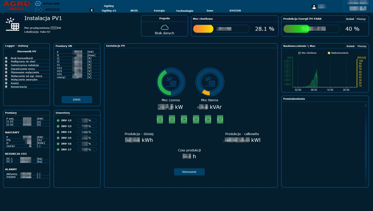Viewport: 373px width, 211px height.
Task: Click the Moc czynna green gauge icon
Action: pyautogui.click(x=171, y=82)
